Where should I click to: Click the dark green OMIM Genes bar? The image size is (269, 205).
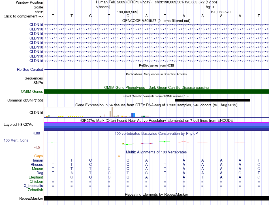tap(157, 91)
